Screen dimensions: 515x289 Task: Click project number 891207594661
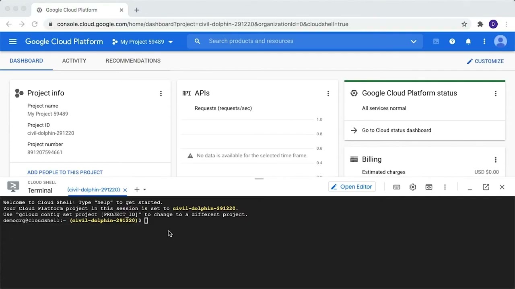[45, 152]
